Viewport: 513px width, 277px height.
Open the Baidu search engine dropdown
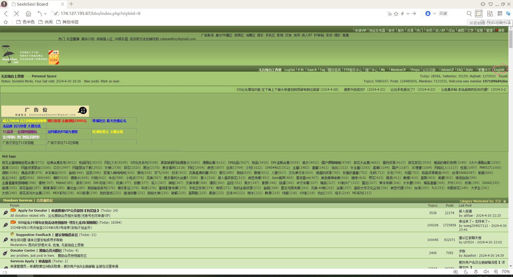434,14
